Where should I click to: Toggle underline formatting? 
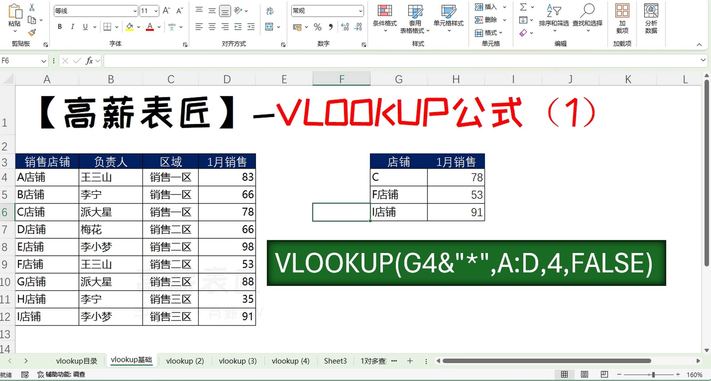pos(85,27)
